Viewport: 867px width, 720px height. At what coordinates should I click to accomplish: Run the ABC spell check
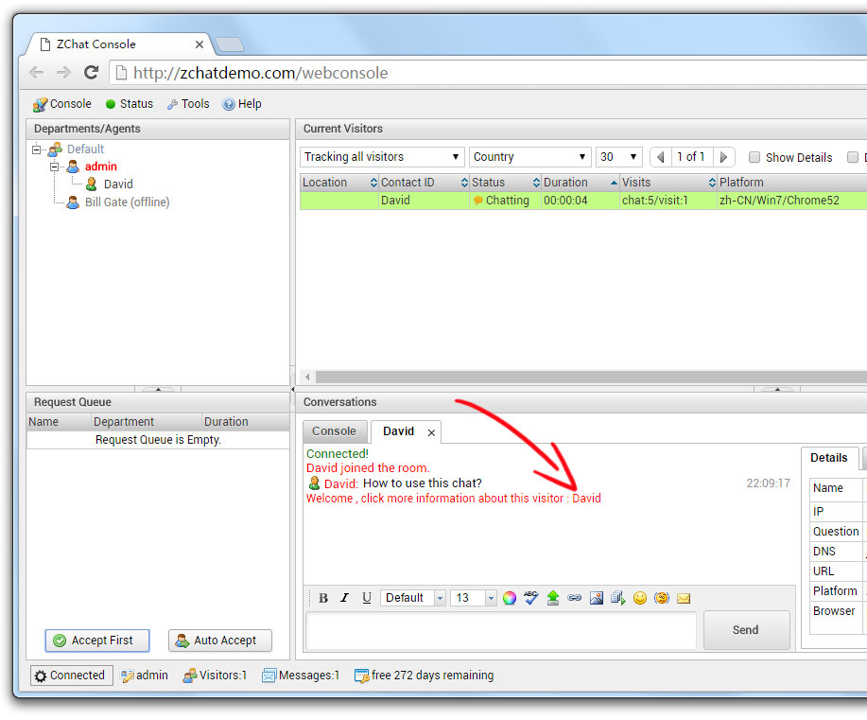[530, 598]
